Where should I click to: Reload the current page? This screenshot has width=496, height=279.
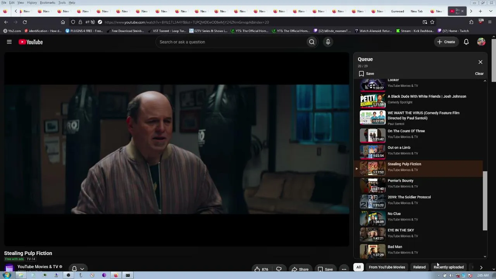coord(25,22)
